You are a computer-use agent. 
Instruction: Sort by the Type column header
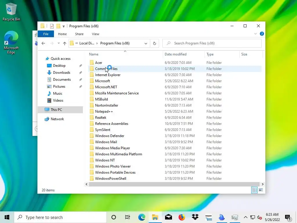pos(210,54)
